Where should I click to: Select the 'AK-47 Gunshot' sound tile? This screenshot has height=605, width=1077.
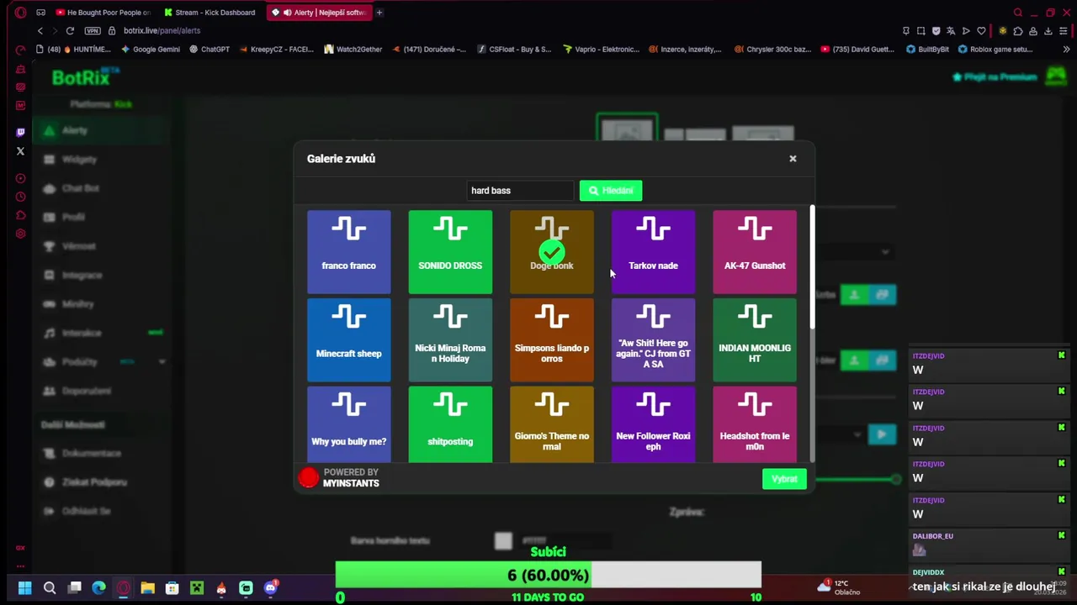[x=755, y=252]
